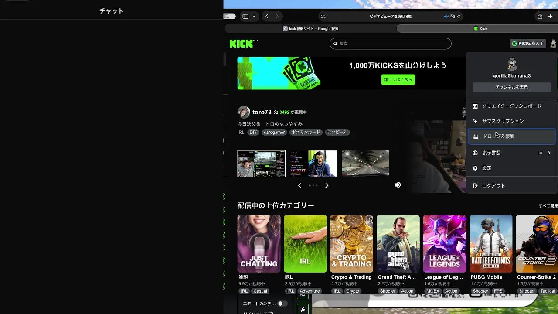
Task: Click toro72's streamer avatar
Action: click(244, 112)
